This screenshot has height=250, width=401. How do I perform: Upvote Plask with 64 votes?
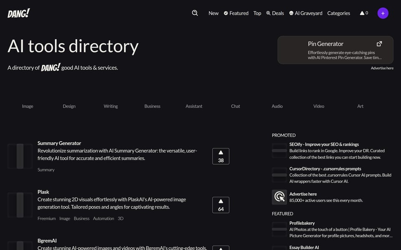pos(221,205)
